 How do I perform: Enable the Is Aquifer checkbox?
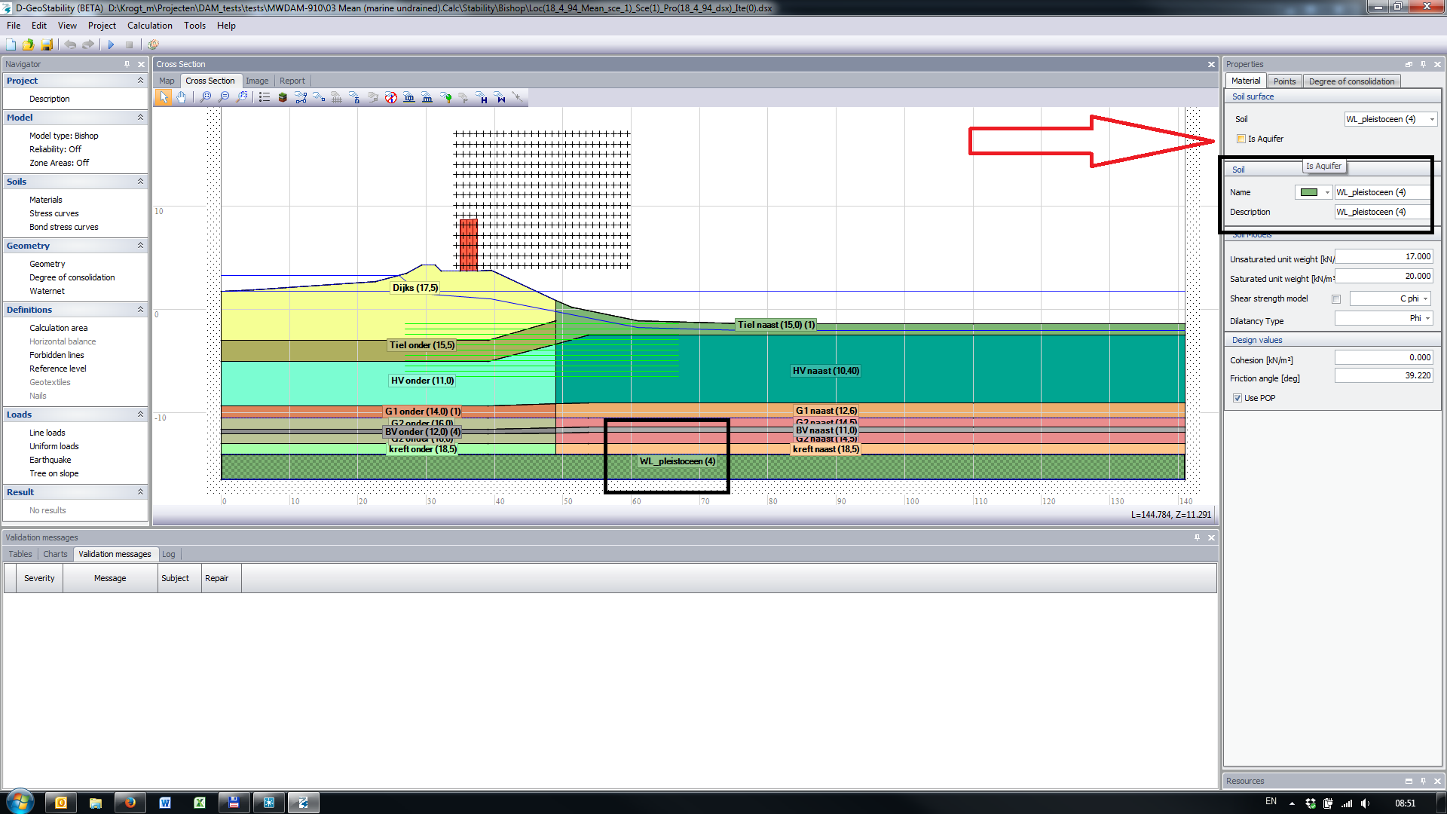tap(1241, 139)
